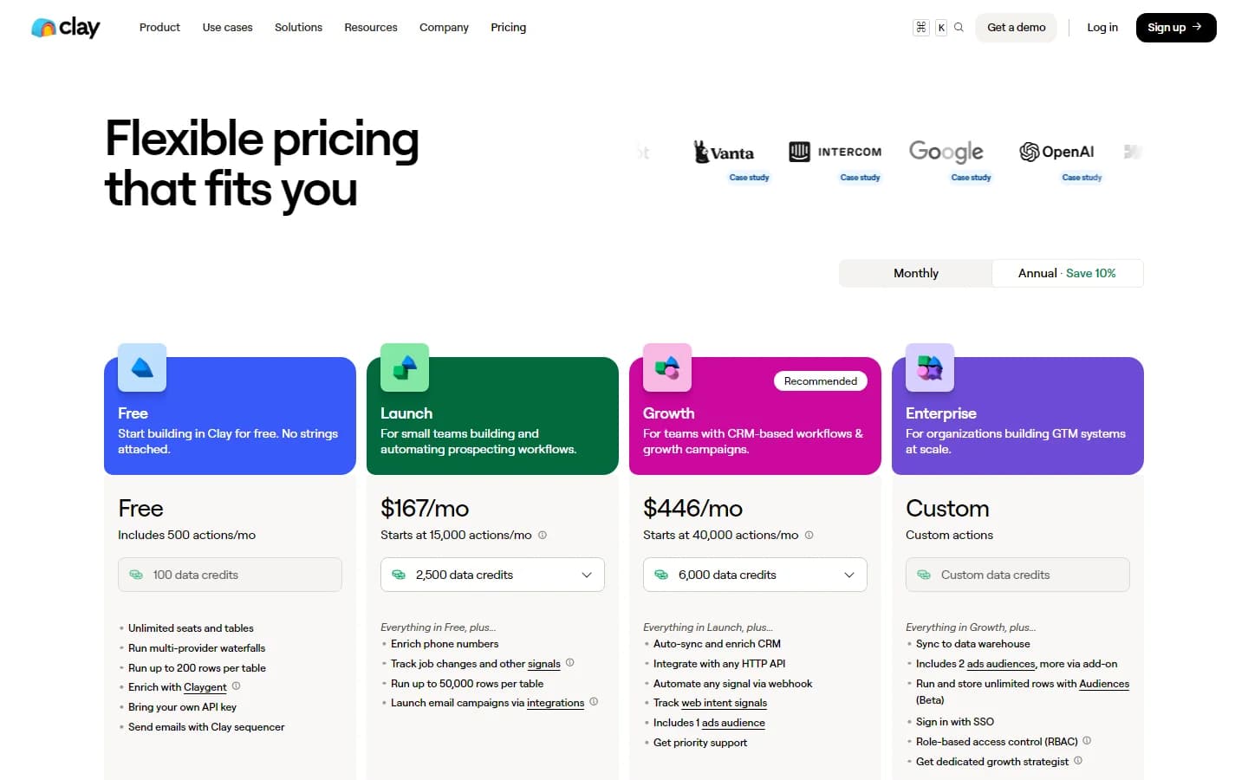Click the pink Growth plan icon
This screenshot has width=1248, height=780.
(666, 367)
